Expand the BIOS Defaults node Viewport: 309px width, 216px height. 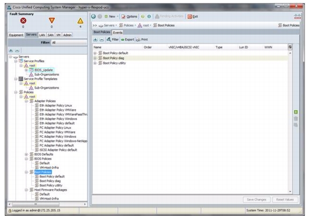pos(26,154)
